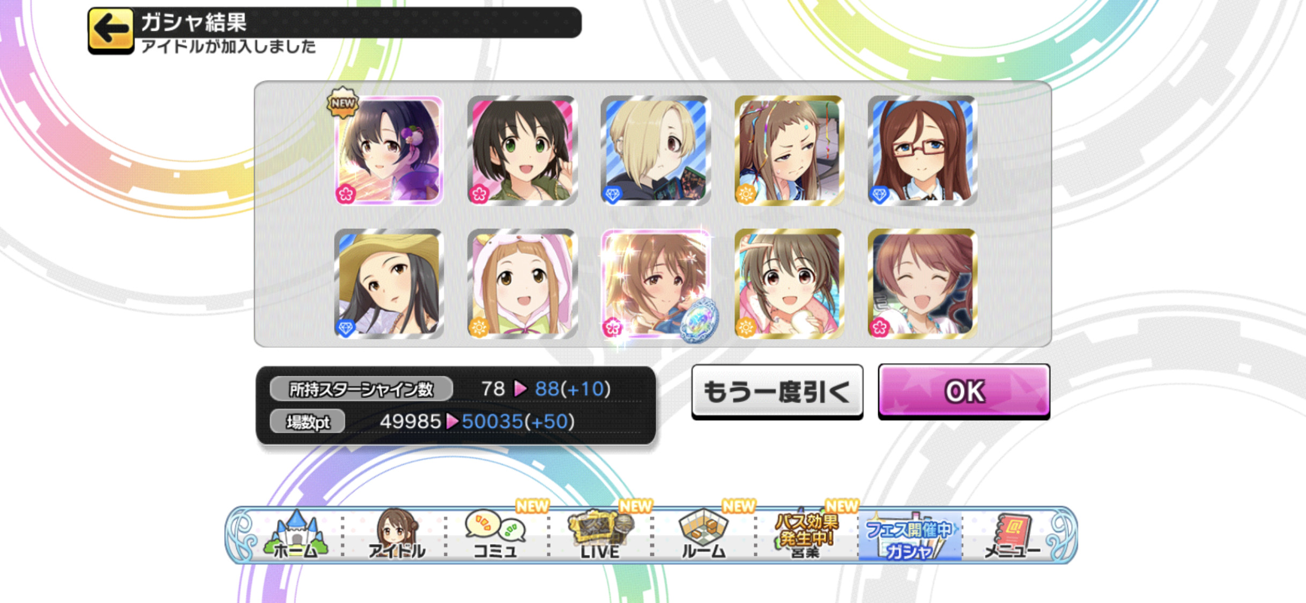Select the idol card with glasses
This screenshot has width=1306, height=603.
922,151
